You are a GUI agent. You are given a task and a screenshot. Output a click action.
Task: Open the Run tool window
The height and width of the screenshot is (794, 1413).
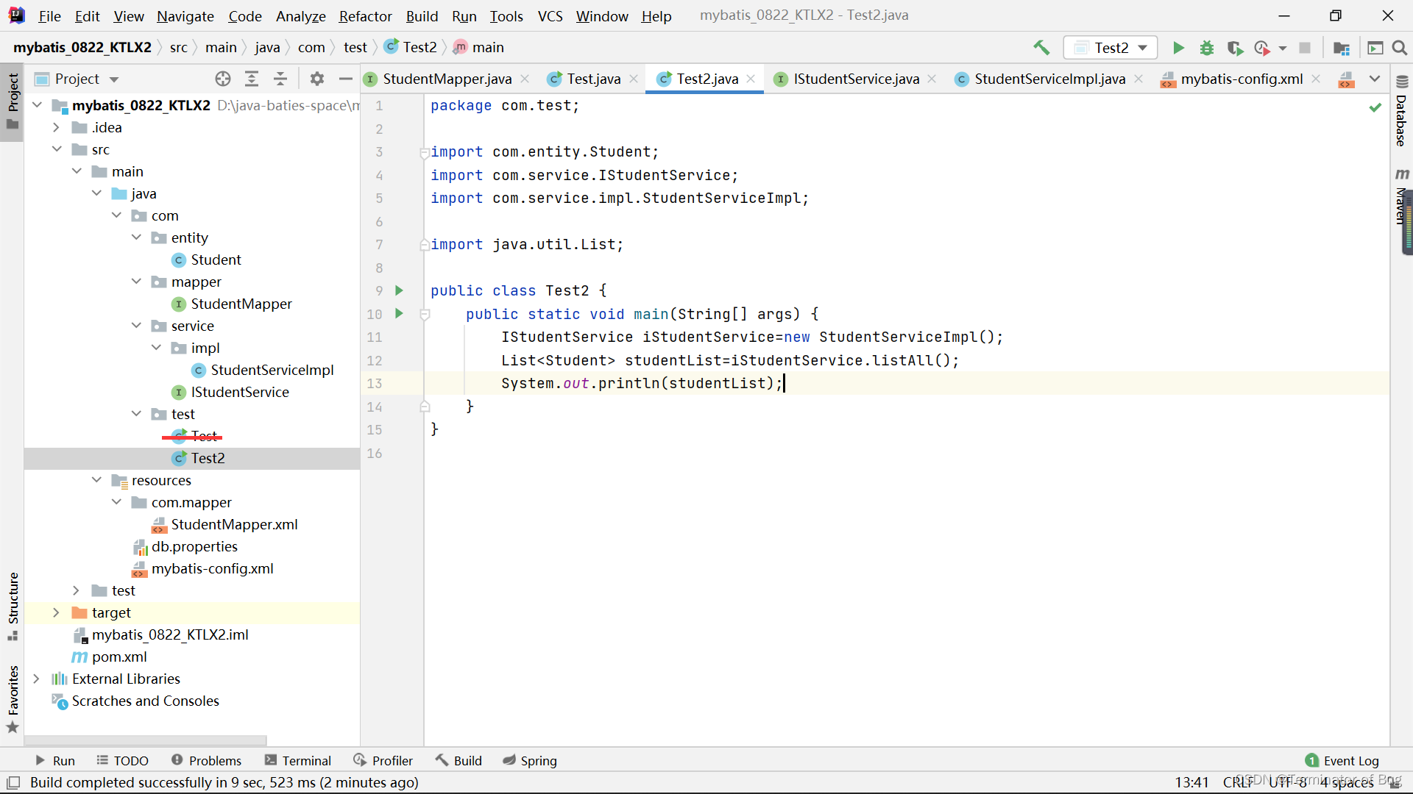55,761
